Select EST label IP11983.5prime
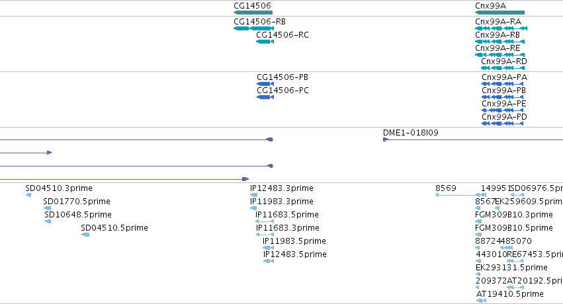 click(x=294, y=241)
